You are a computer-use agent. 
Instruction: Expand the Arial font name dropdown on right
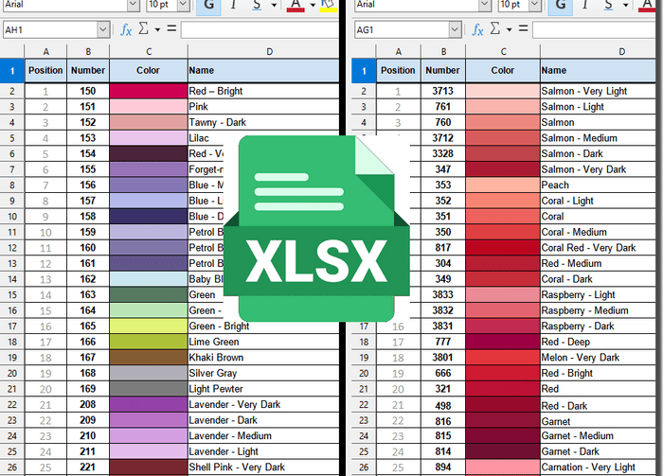click(486, 6)
